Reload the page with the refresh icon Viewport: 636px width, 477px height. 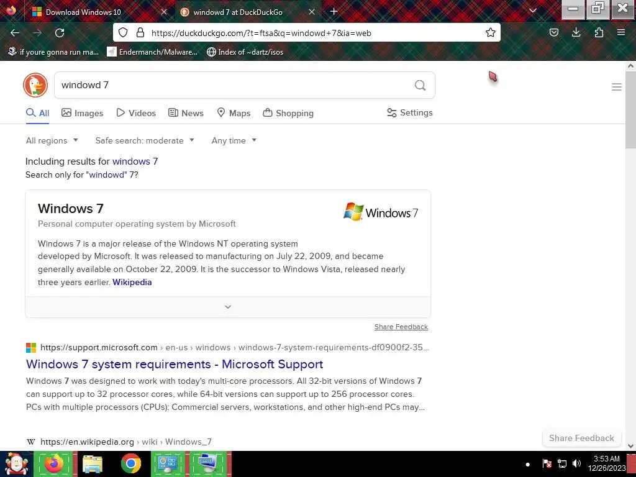click(x=60, y=33)
